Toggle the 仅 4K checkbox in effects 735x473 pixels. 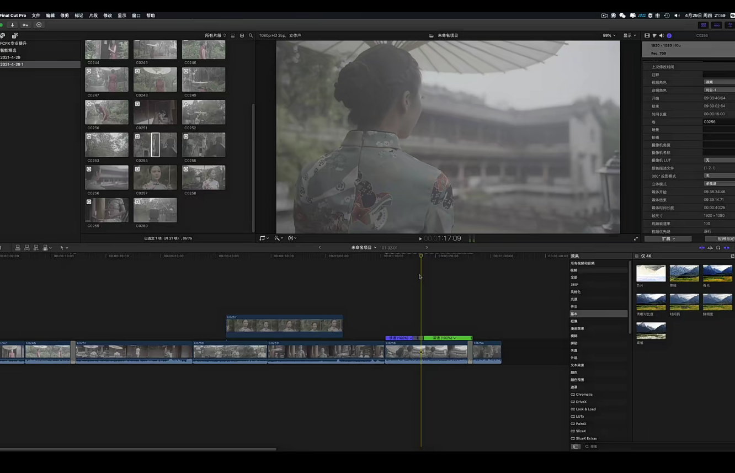coord(636,256)
